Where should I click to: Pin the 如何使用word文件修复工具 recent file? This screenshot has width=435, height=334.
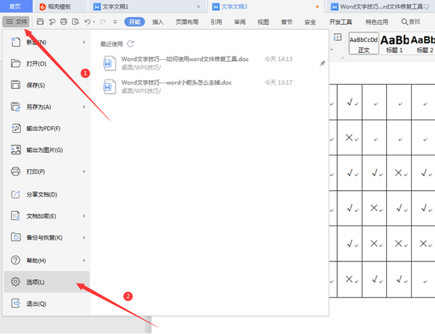coord(322,64)
